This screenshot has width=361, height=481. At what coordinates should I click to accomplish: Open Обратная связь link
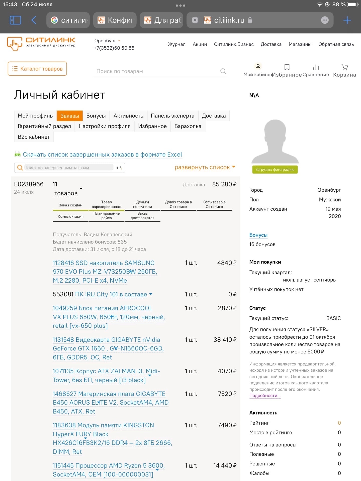coord(336,44)
